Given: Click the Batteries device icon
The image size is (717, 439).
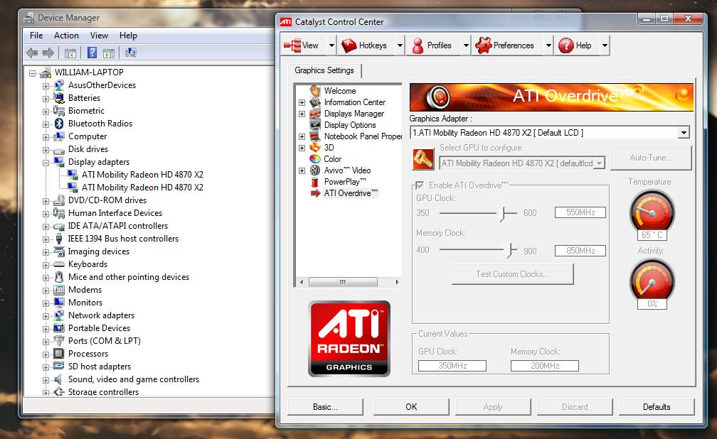Looking at the screenshot, I should click(59, 98).
